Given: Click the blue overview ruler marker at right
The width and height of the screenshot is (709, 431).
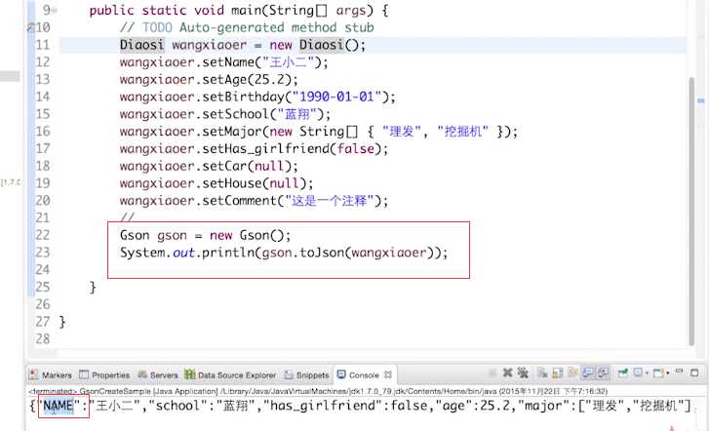Looking at the screenshot, I should 701,100.
